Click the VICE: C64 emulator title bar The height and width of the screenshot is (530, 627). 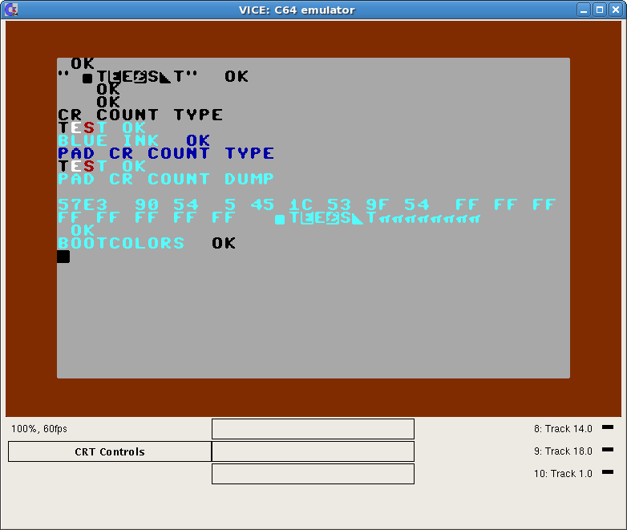tap(297, 10)
